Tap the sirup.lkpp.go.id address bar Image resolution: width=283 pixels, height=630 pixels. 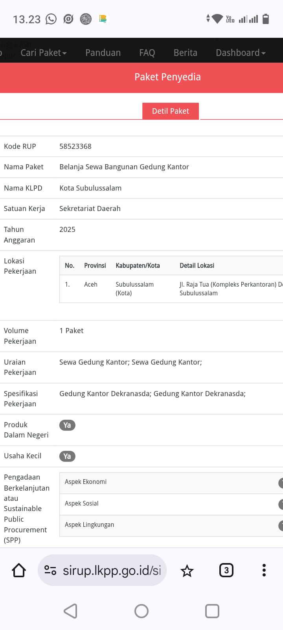[112, 570]
